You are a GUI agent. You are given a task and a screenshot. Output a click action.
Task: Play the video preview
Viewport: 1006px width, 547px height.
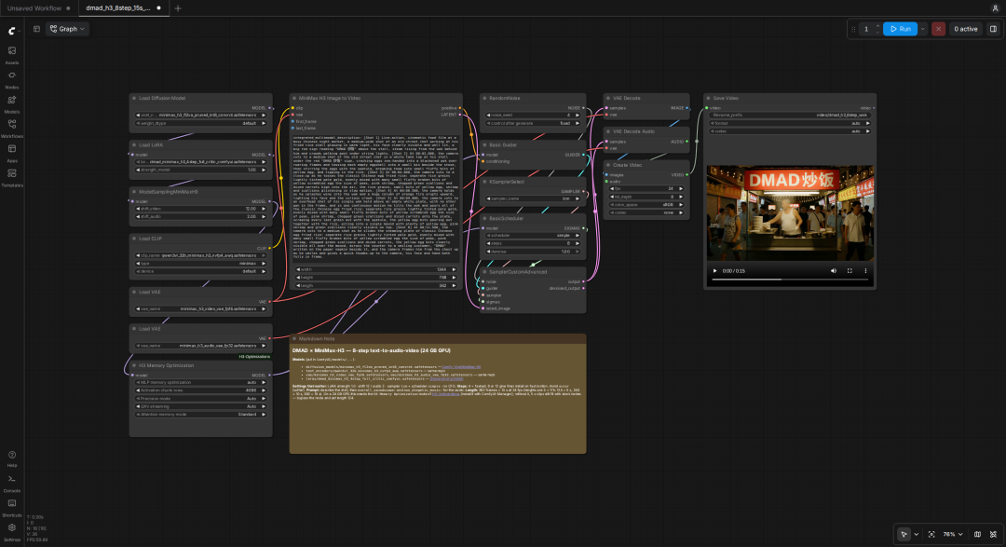tap(714, 271)
